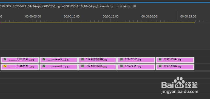The height and width of the screenshot is (99, 210).
Task: Select upper-track 1195160894.jpg clip
Action: 175,60
